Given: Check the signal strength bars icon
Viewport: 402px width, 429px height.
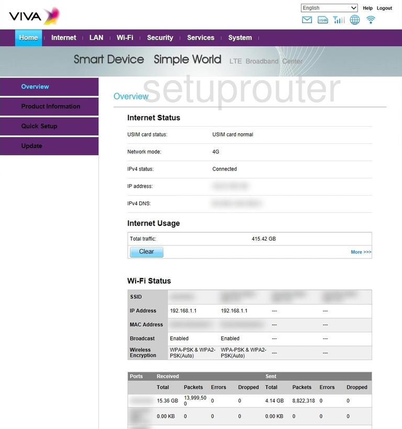Looking at the screenshot, I should 339,20.
